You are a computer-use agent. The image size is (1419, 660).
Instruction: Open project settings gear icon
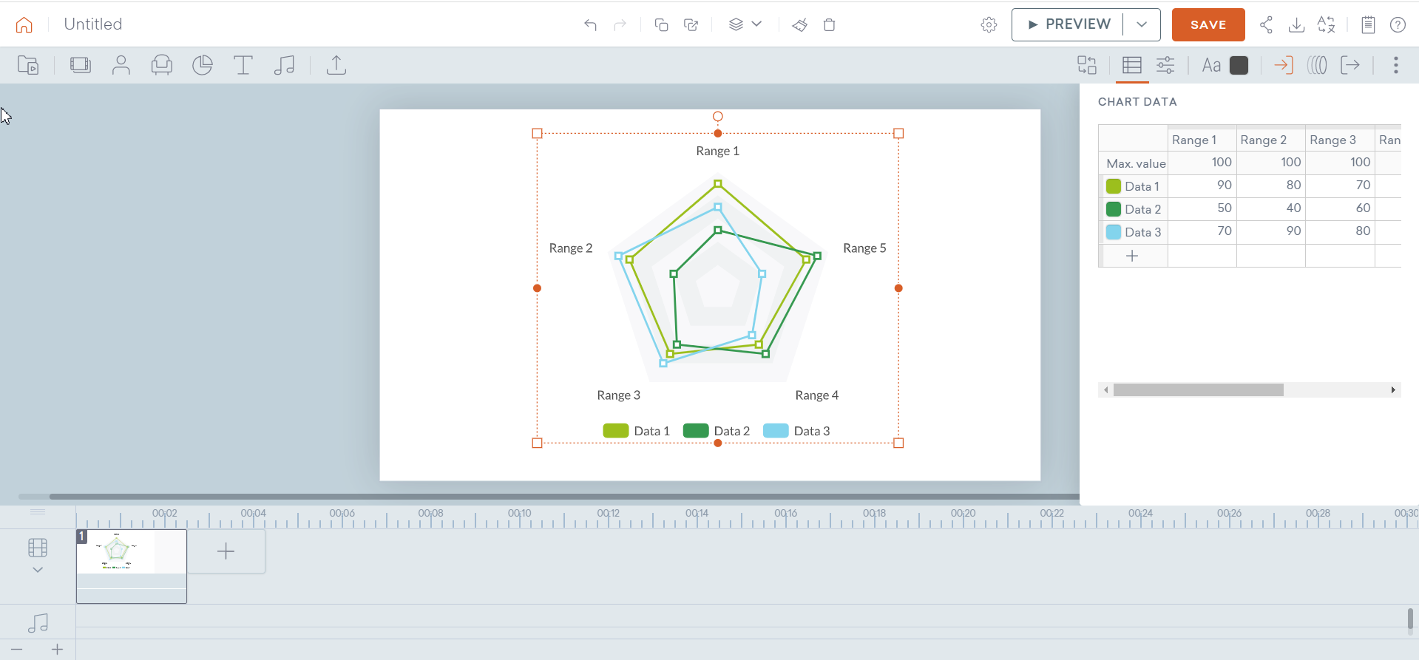[x=989, y=25]
